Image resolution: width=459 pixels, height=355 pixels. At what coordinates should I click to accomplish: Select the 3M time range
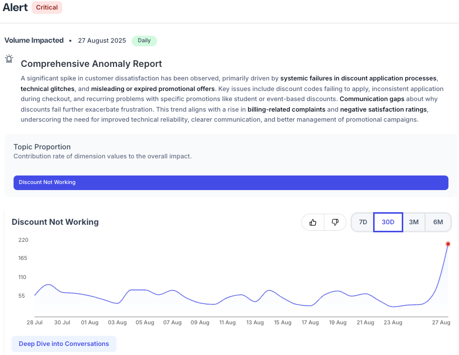[x=413, y=222]
